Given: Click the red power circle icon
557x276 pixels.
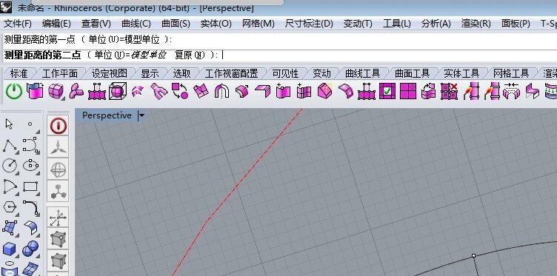Looking at the screenshot, I should 59,126.
